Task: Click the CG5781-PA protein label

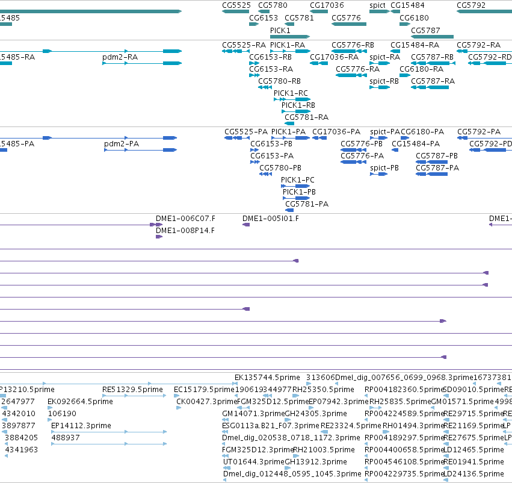Action: tap(307, 204)
